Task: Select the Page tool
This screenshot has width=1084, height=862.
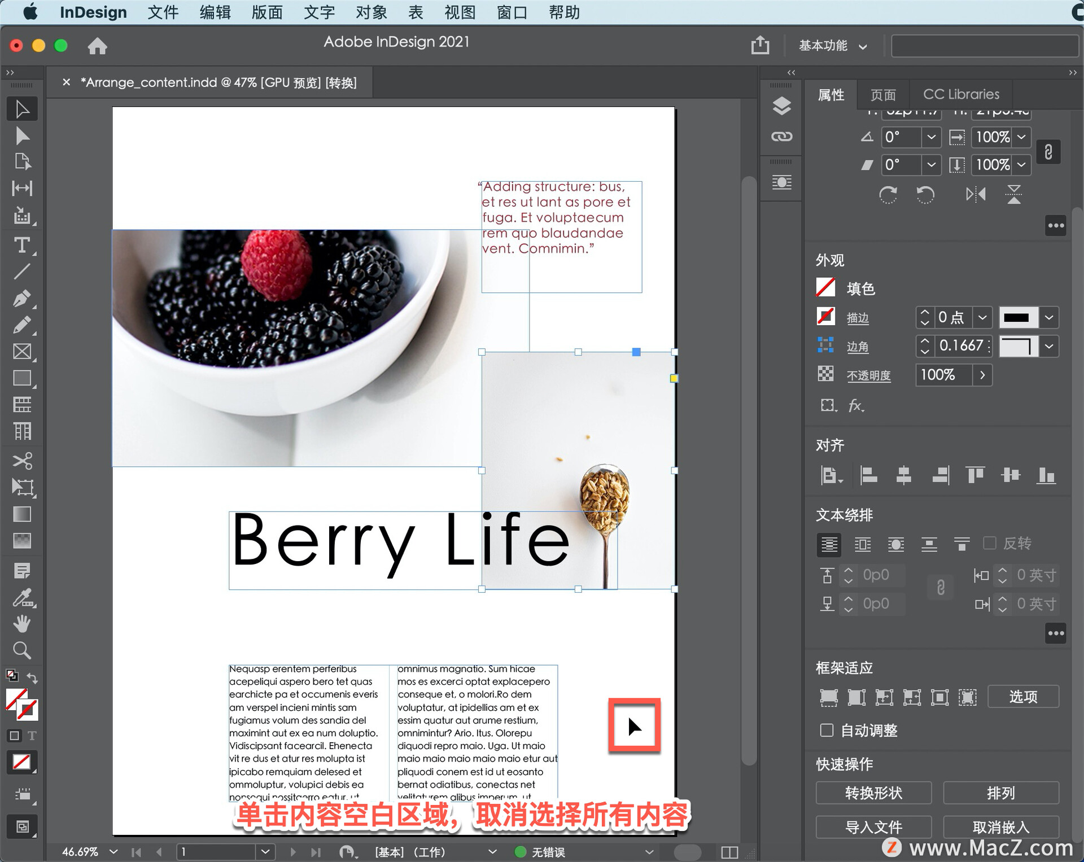Action: [x=22, y=162]
